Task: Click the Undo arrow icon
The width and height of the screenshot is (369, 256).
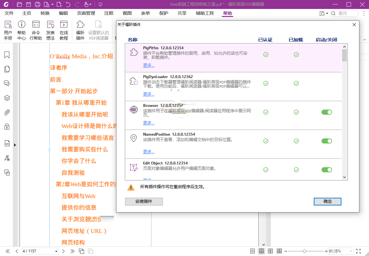Action: pyautogui.click(x=68, y=4)
